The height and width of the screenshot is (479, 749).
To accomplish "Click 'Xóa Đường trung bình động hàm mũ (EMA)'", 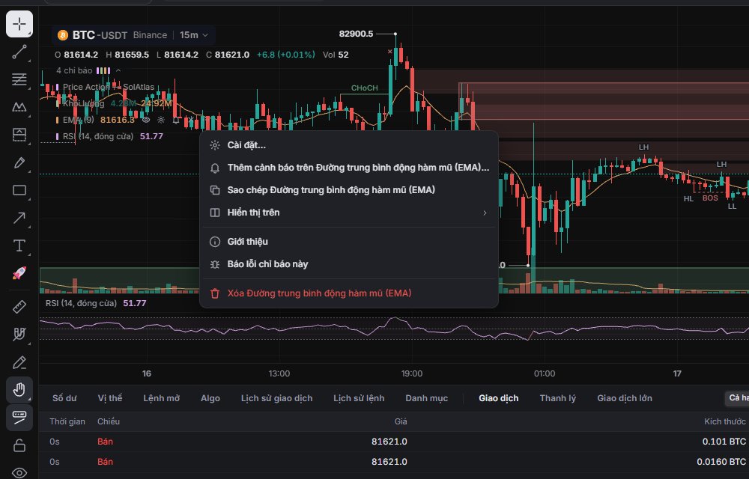I will click(x=349, y=293).
